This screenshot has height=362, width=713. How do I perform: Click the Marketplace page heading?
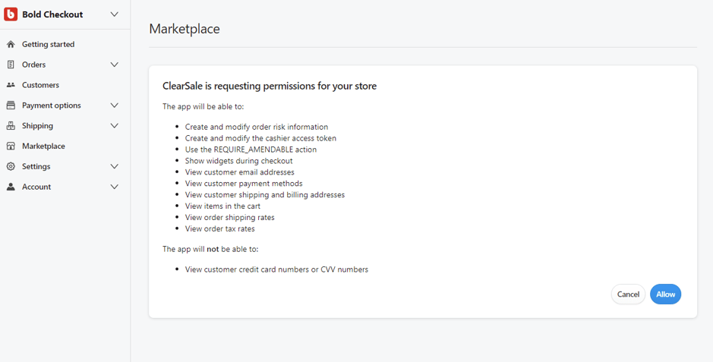(185, 29)
